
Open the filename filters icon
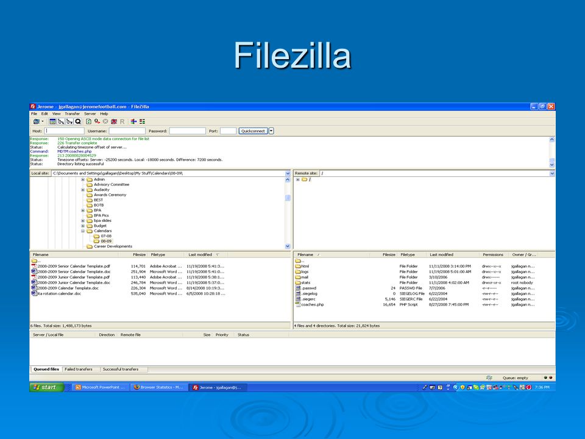pos(133,121)
